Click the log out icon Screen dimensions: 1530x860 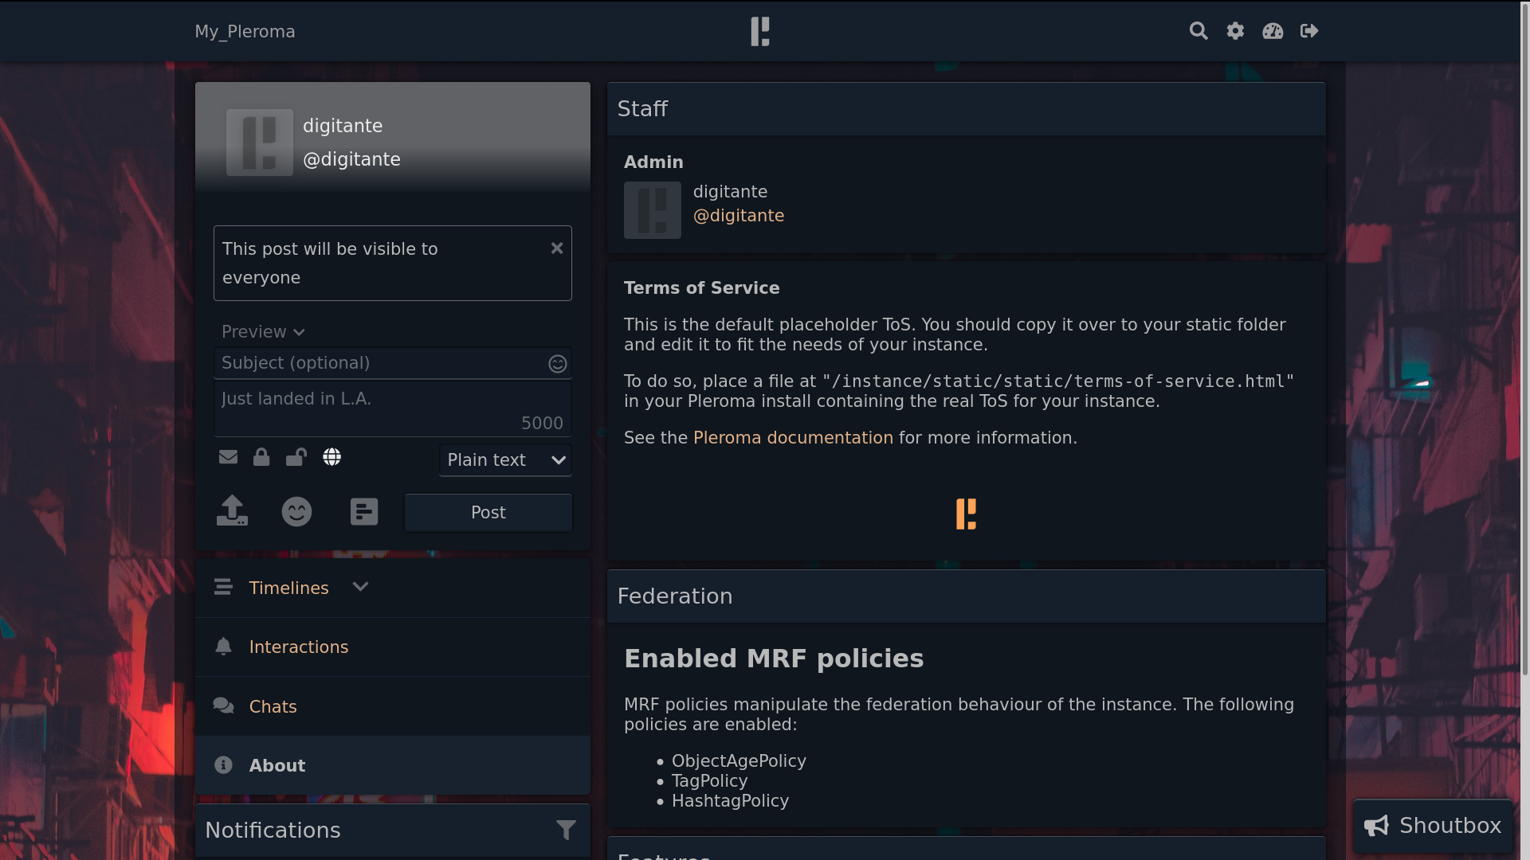(x=1309, y=31)
